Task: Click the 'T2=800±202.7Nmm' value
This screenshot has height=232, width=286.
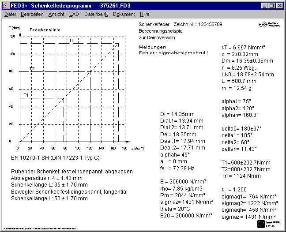Action: (246, 169)
